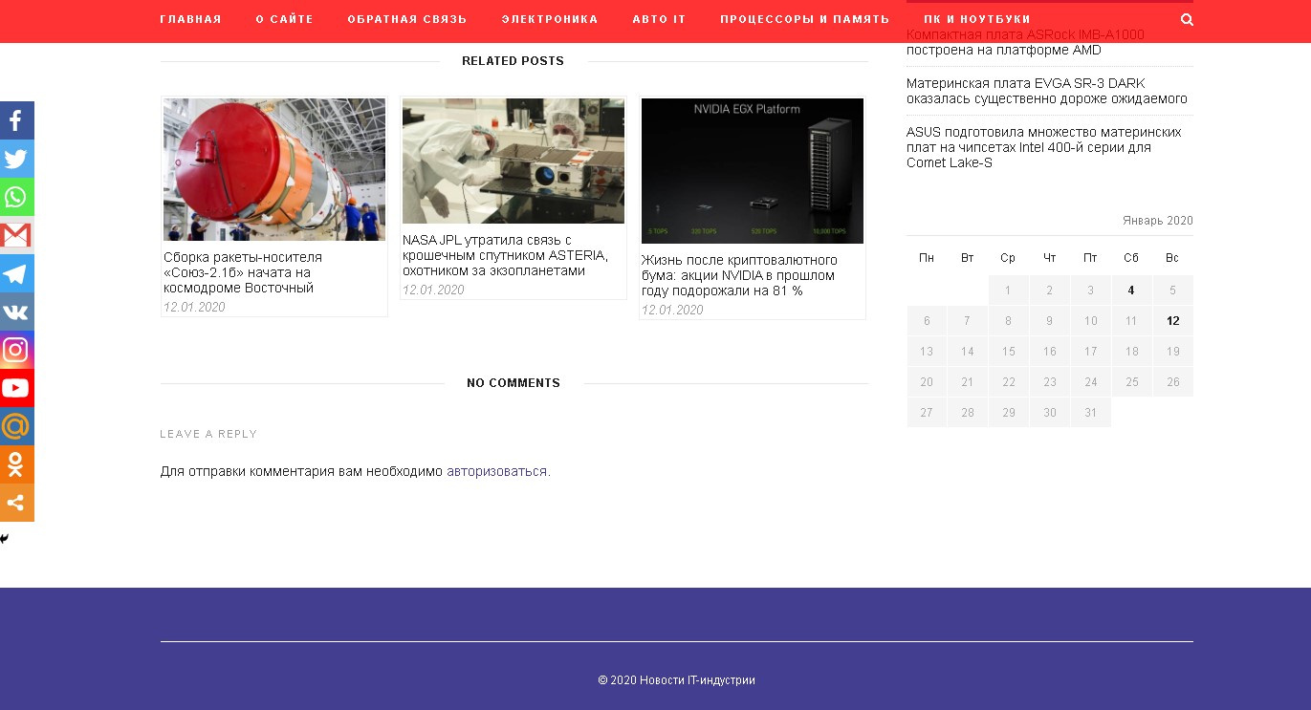The image size is (1311, 710).
Task: Open the ПК И НОУТБУКИ menu item
Action: (977, 19)
